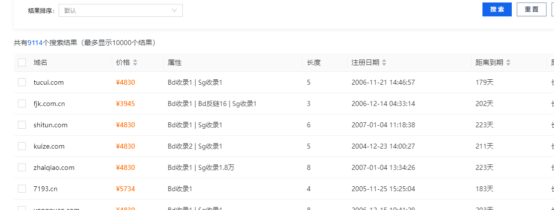Open domain fjk.com.cn
The image size is (554, 210).
49,104
